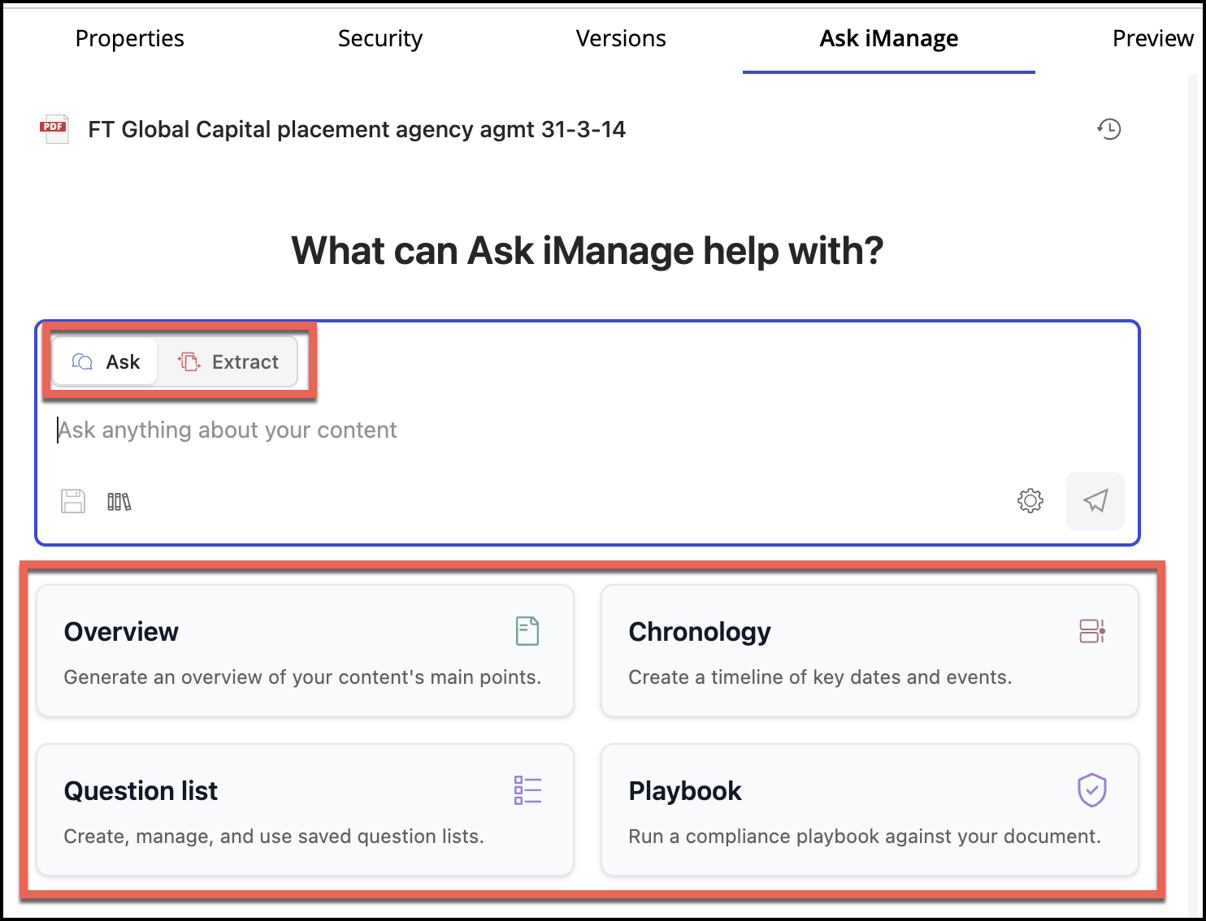Click the PDF file icon
Screen dimensions: 1206x921
click(54, 129)
